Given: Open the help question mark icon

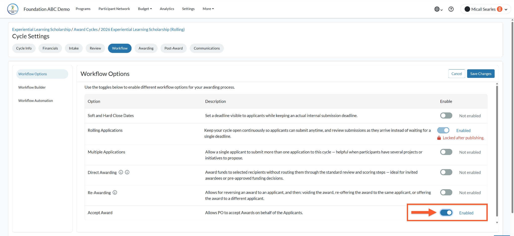Looking at the screenshot, I should coord(451,9).
